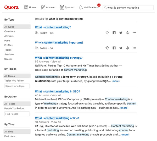Open the Spaces people icon
The image size is (157, 141).
tap(62, 7)
